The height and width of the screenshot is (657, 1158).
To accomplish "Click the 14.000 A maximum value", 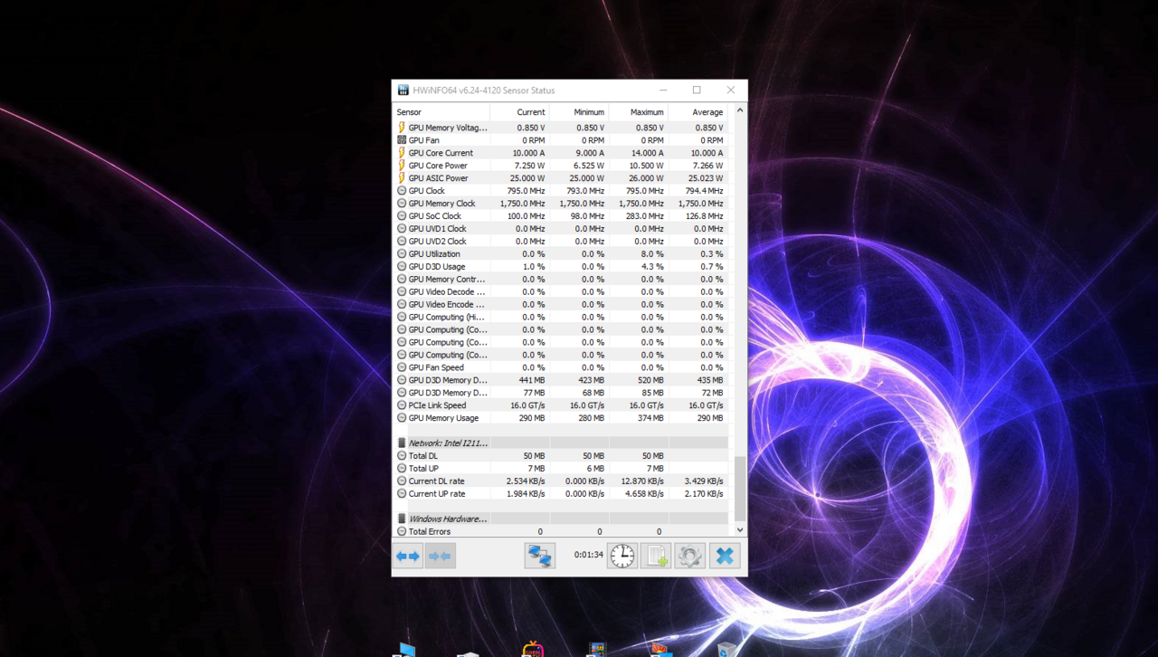I will pyautogui.click(x=648, y=153).
